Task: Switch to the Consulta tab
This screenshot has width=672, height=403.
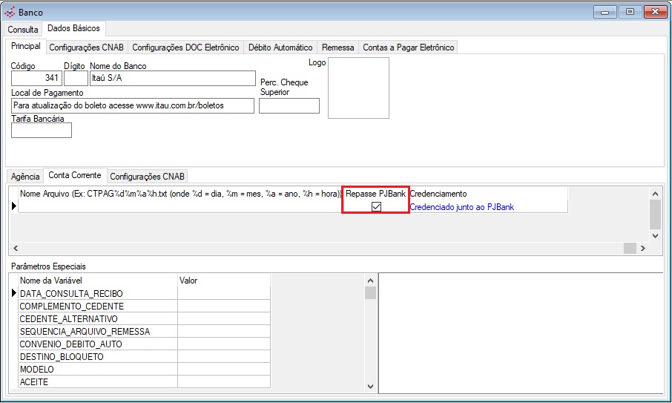Action: (23, 29)
